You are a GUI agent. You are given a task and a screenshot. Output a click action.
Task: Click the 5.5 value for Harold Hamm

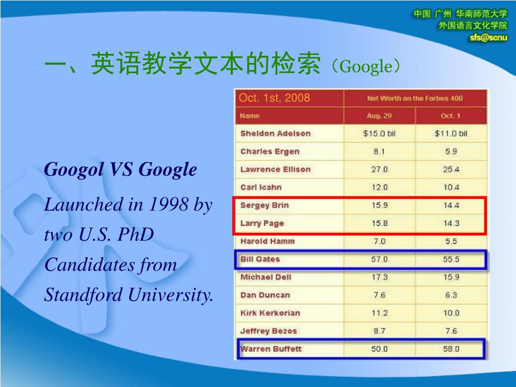tap(451, 241)
